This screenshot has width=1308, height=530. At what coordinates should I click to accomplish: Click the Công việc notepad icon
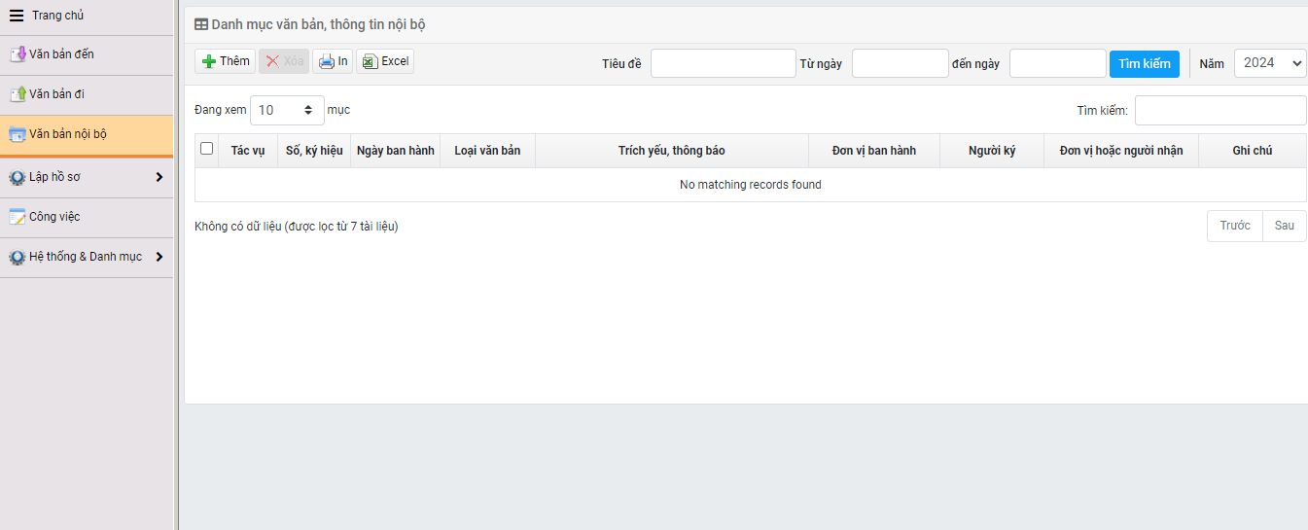[17, 217]
